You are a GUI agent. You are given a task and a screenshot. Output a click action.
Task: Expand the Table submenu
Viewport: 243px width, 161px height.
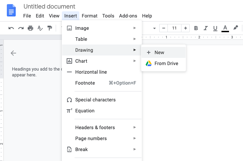click(x=102, y=39)
